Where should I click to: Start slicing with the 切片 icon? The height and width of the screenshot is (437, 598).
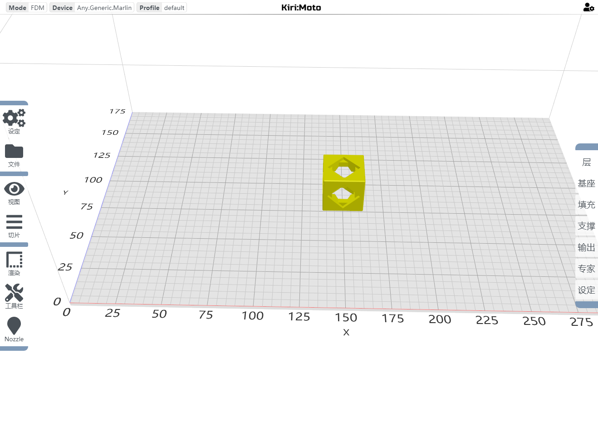click(x=14, y=222)
